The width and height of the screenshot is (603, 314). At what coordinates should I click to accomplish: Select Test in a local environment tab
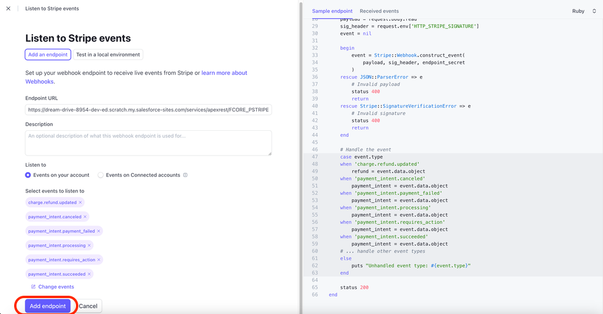point(108,55)
